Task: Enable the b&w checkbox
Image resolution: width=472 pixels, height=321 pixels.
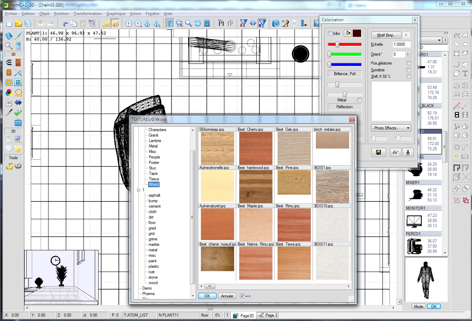Action: (330, 33)
